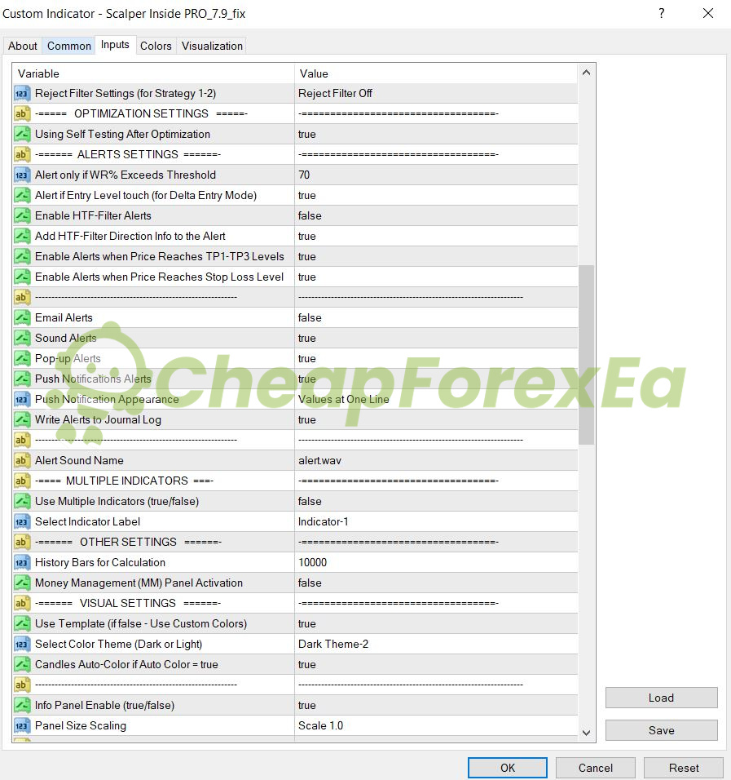Click the icon next to Pop-up Alerts

pyautogui.click(x=21, y=359)
